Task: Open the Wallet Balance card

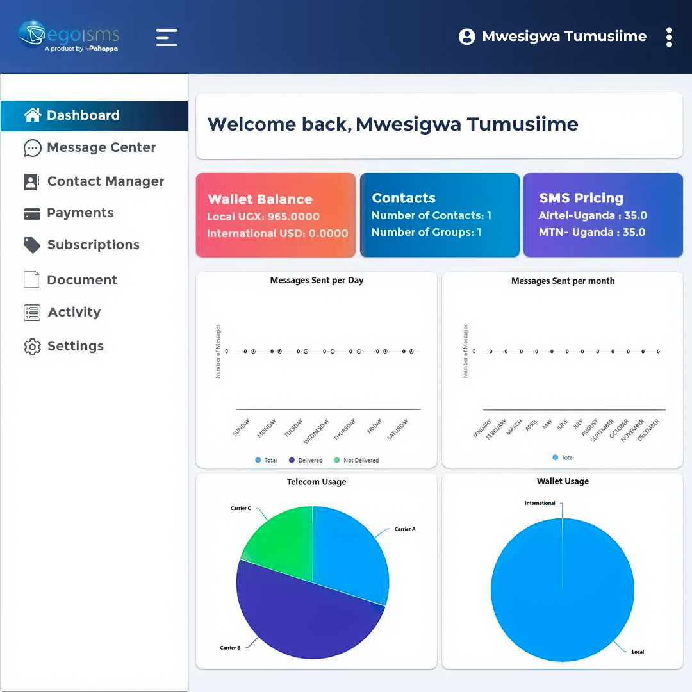Action: coord(276,215)
